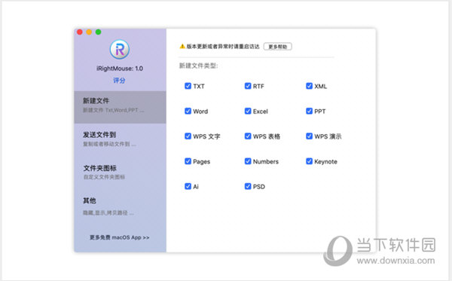
Task: Click the 更多帮助 button
Action: [x=277, y=47]
